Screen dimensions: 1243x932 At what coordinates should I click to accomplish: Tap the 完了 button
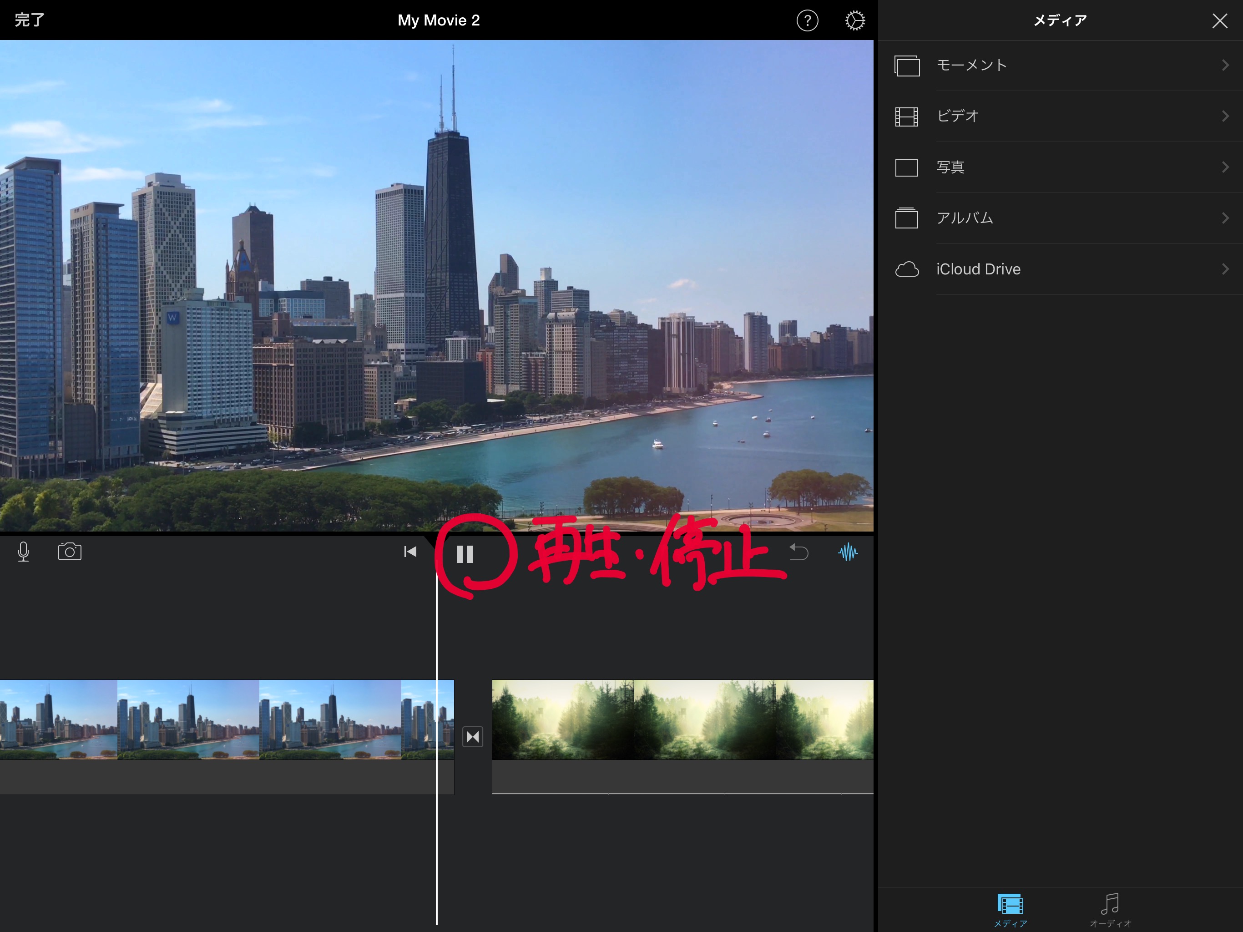click(29, 21)
